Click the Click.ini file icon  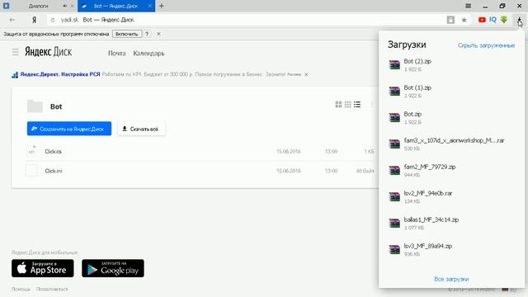[31, 171]
